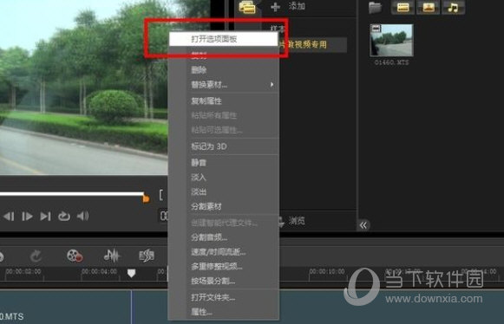
Task: Step back to the previous frame
Action: [x=9, y=217]
